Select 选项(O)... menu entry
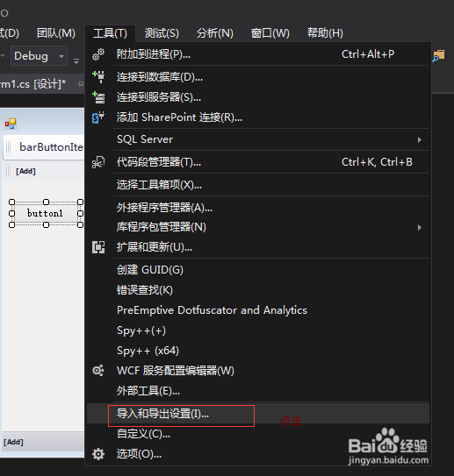 click(258, 454)
